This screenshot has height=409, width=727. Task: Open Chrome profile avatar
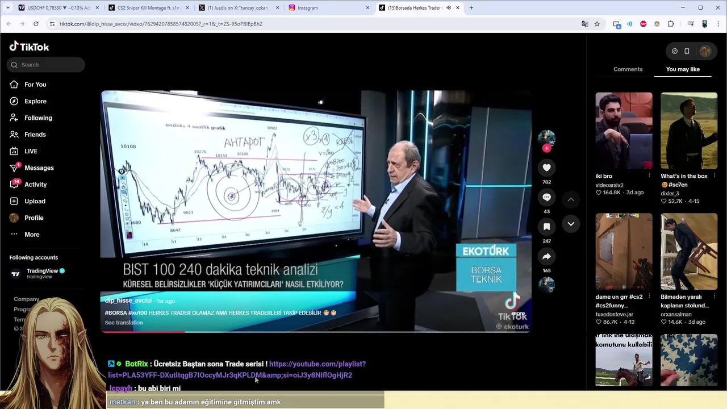coord(704,24)
